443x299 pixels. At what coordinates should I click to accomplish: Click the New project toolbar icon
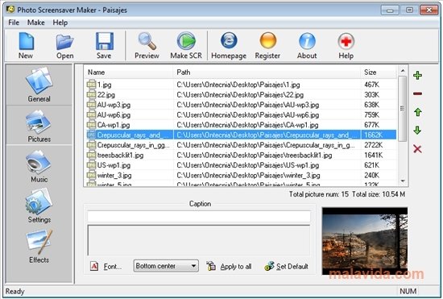click(x=26, y=41)
